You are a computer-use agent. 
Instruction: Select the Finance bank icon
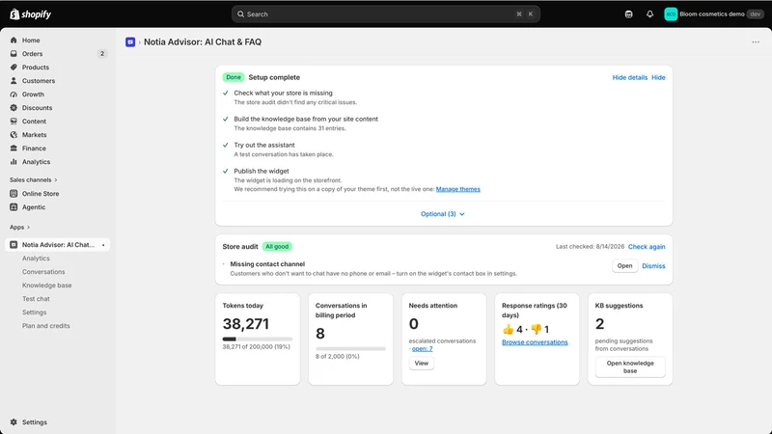(14, 149)
